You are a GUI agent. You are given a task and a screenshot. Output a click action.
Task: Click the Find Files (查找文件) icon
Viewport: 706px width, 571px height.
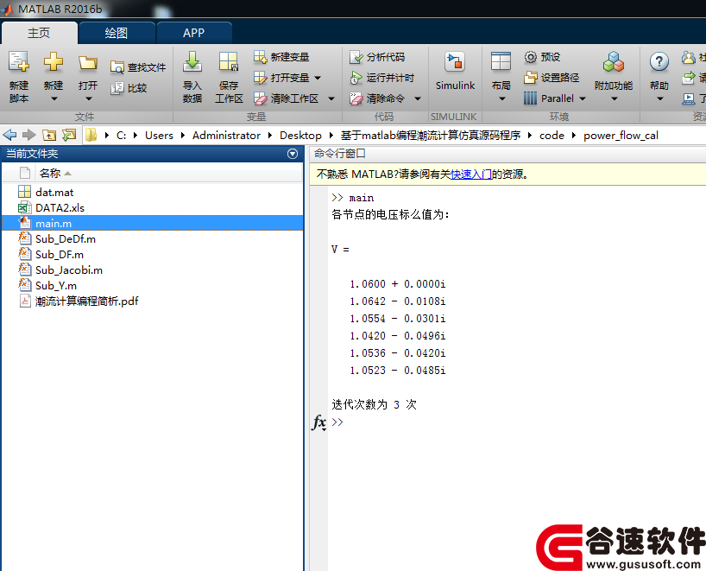(117, 67)
